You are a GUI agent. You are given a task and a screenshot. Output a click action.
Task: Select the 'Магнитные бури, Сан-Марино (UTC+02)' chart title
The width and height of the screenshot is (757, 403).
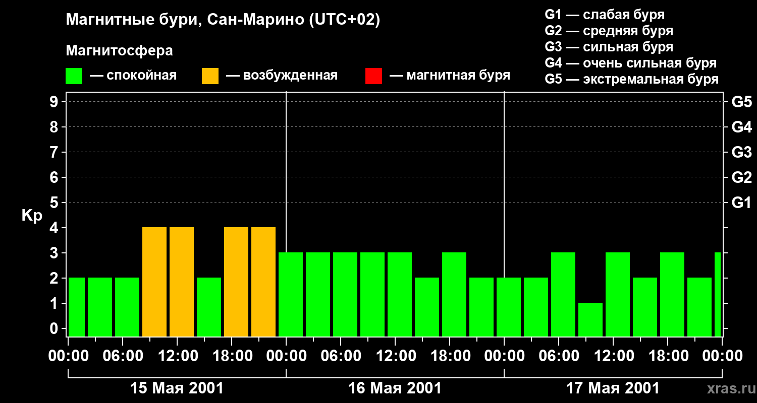223,20
